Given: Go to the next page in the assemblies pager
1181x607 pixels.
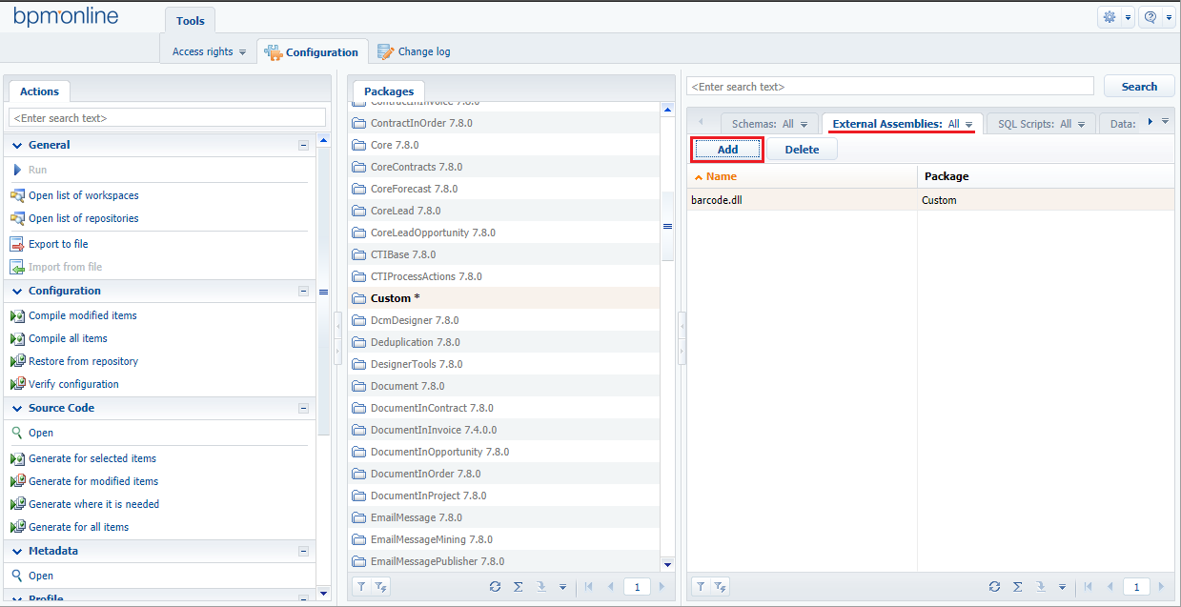Looking at the screenshot, I should point(1161,587).
